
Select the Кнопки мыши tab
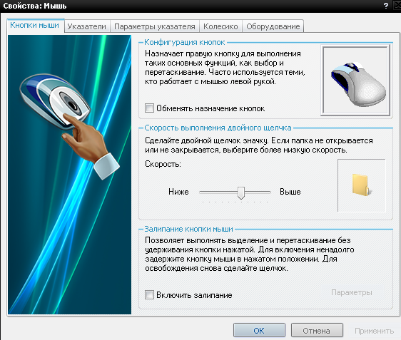[35, 25]
